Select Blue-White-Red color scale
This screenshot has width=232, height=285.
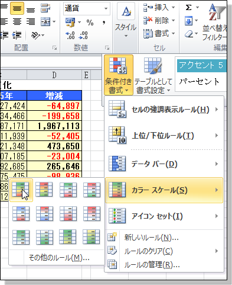[21, 213]
